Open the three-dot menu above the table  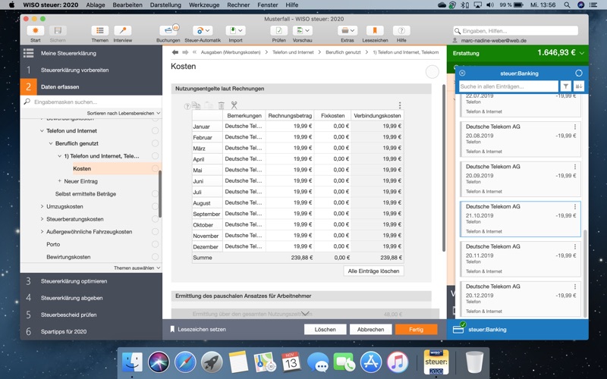click(400, 105)
